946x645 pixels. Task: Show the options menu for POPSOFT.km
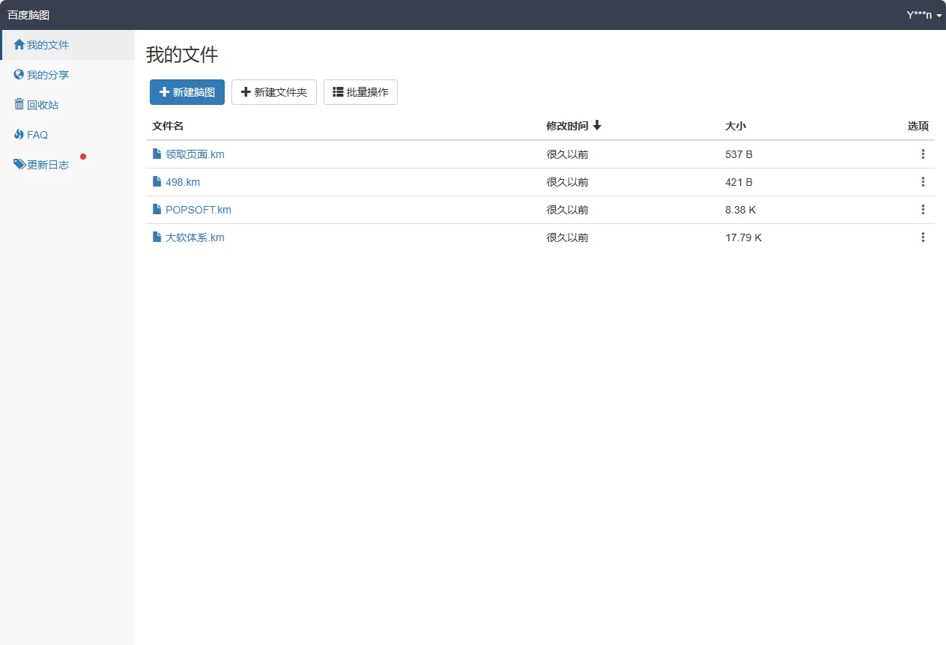pos(923,210)
